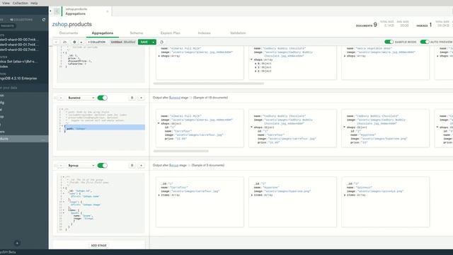
Task: Click the MongoDB 4.2.10 Enterprise label
Action: (18, 79)
